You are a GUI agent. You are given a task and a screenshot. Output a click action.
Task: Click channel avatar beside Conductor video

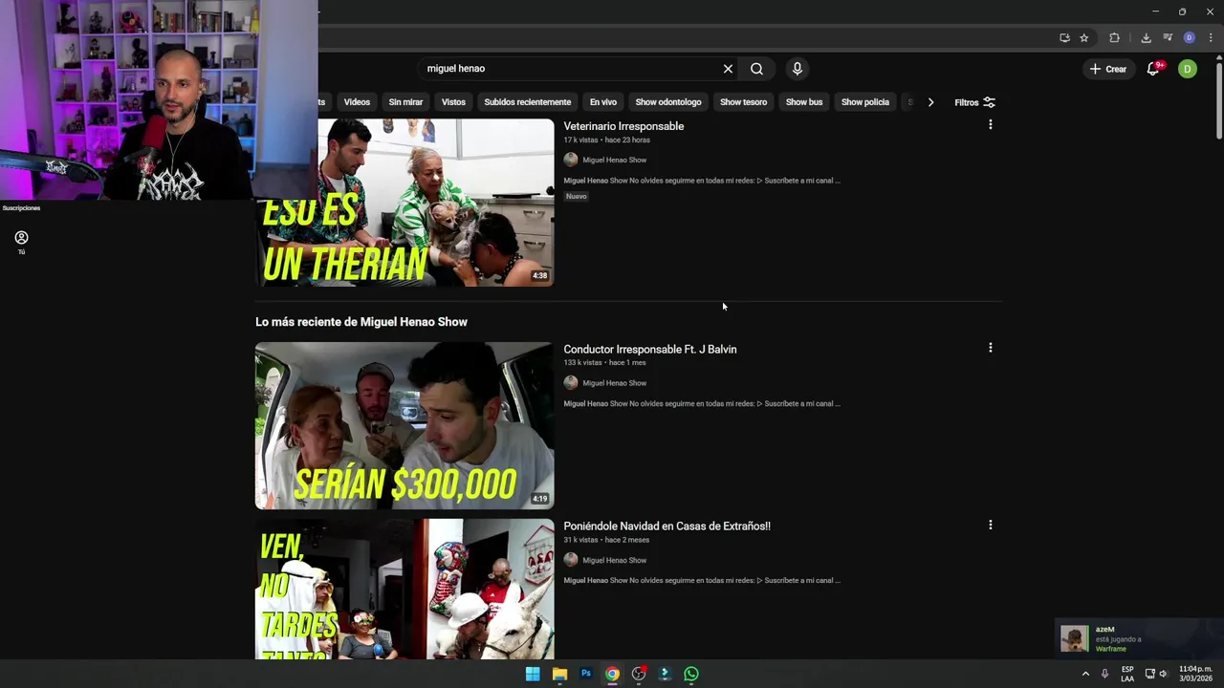coord(571,382)
